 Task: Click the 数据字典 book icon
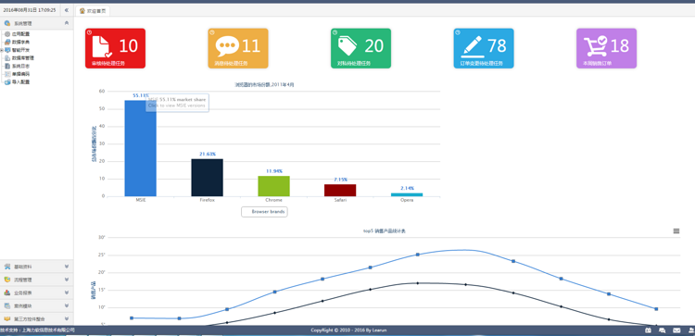[x=7, y=42]
